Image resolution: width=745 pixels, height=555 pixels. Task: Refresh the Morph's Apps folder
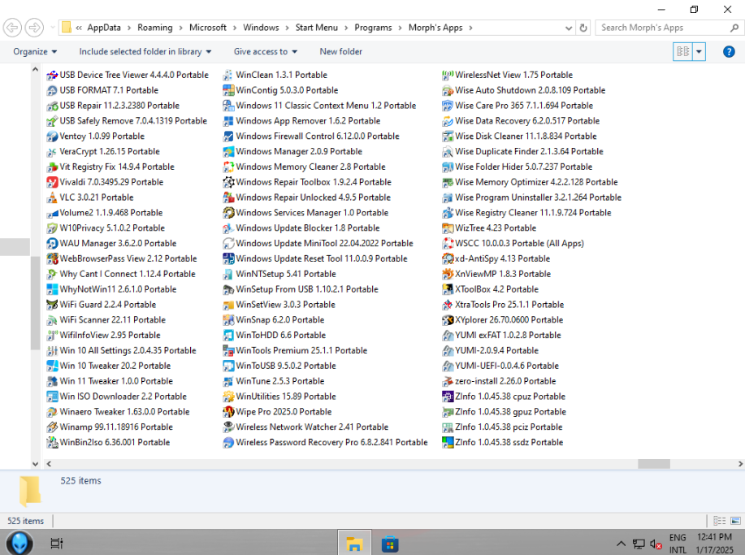pyautogui.click(x=583, y=28)
